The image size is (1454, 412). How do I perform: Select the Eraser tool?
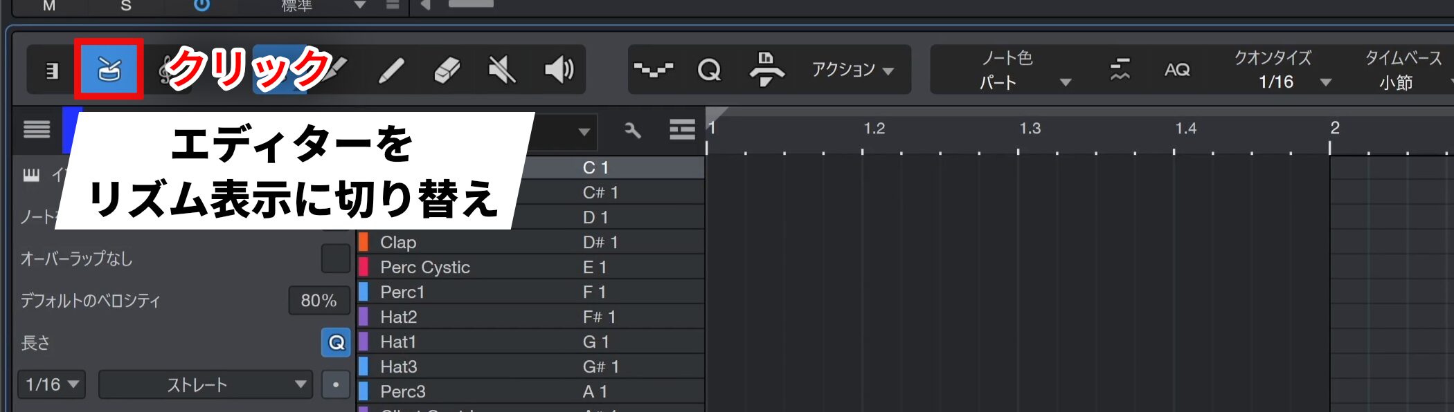(447, 70)
